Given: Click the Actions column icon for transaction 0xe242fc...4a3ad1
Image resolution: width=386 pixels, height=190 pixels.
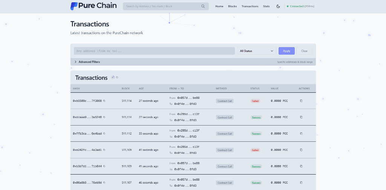Looking at the screenshot, I should point(301,150).
